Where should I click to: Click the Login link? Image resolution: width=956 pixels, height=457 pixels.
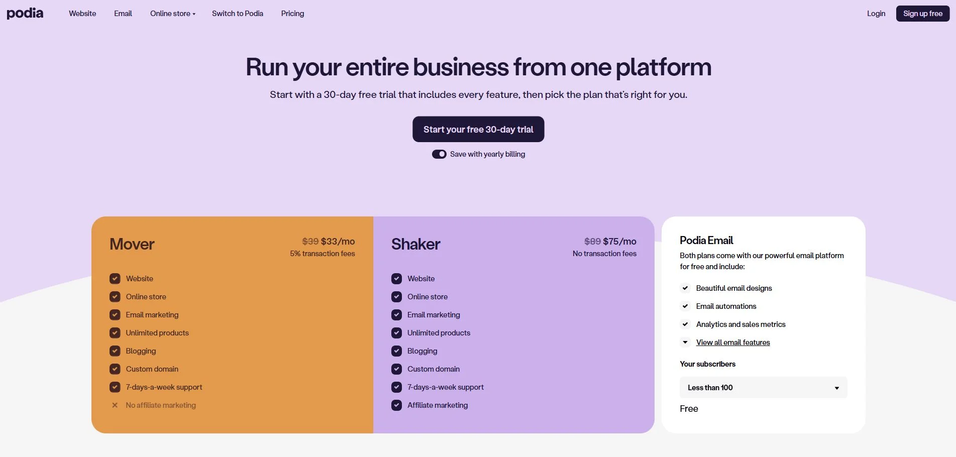[876, 14]
